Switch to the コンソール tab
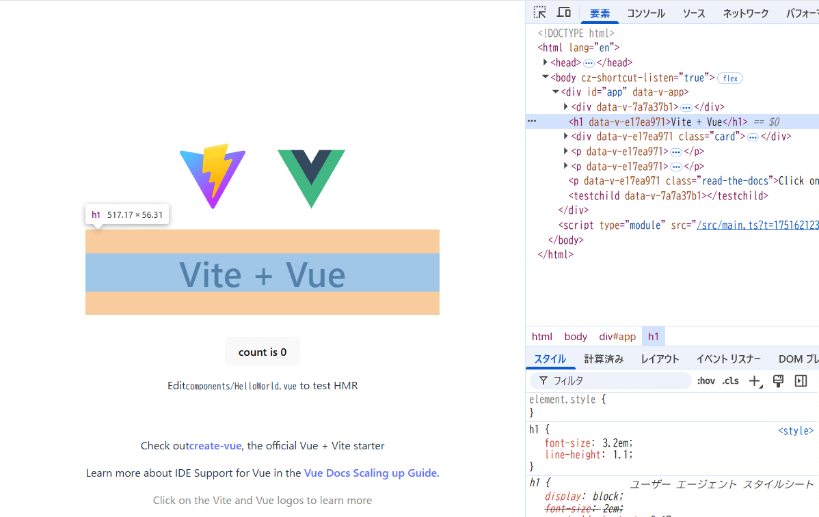819x517 pixels. click(645, 13)
